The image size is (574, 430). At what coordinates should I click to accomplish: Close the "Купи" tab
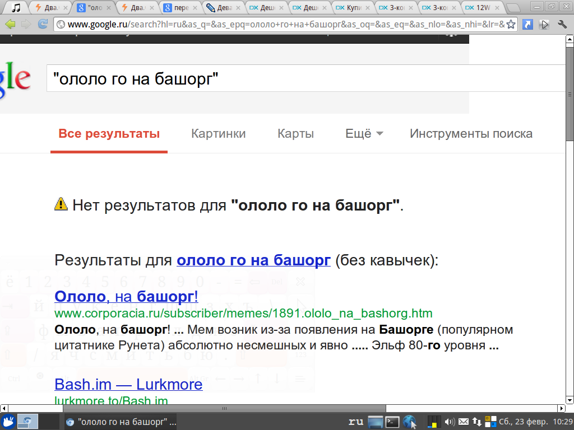tap(368, 8)
